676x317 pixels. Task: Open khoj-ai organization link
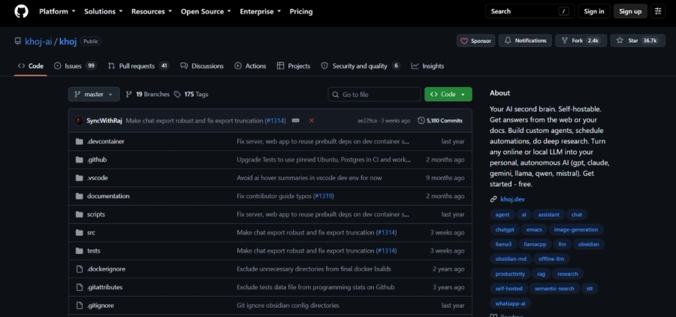click(38, 41)
